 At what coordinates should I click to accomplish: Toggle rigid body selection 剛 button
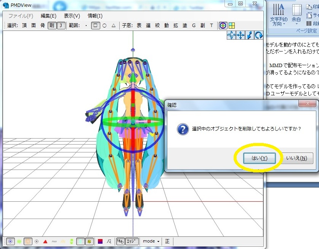[x=52, y=26]
